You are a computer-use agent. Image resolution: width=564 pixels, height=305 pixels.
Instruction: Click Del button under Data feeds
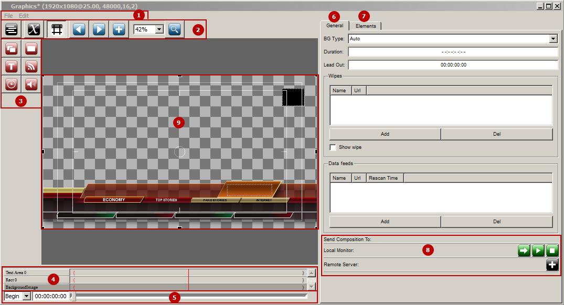[x=497, y=222]
